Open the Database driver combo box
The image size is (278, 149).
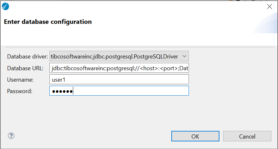tap(119, 57)
